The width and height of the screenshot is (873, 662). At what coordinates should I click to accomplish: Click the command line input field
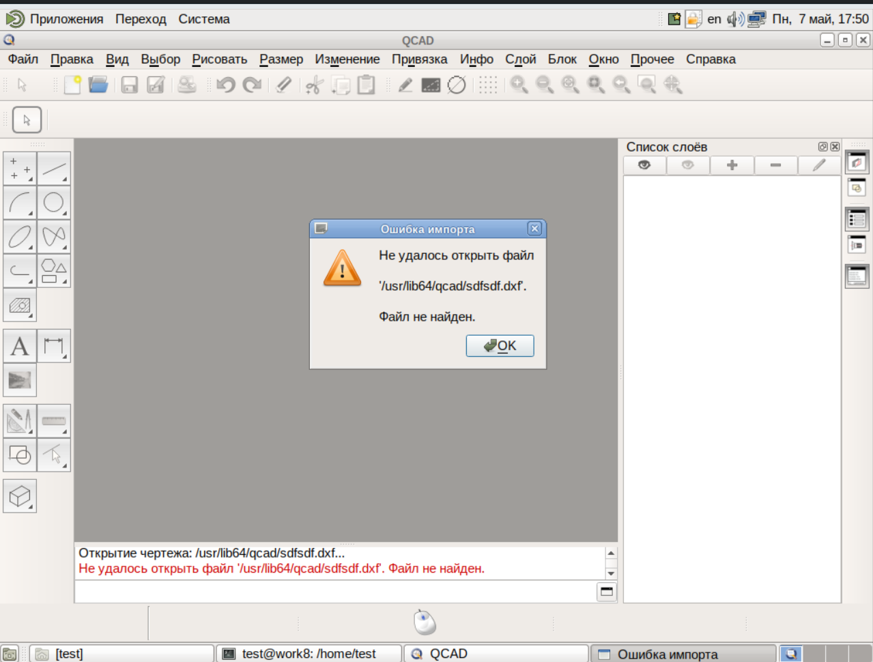pos(334,592)
